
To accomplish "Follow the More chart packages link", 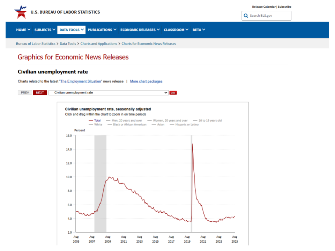I will click(146, 82).
